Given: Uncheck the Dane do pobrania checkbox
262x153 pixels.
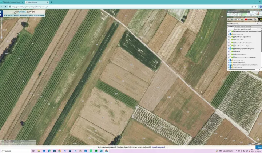Looking at the screenshot, I should point(230,34).
